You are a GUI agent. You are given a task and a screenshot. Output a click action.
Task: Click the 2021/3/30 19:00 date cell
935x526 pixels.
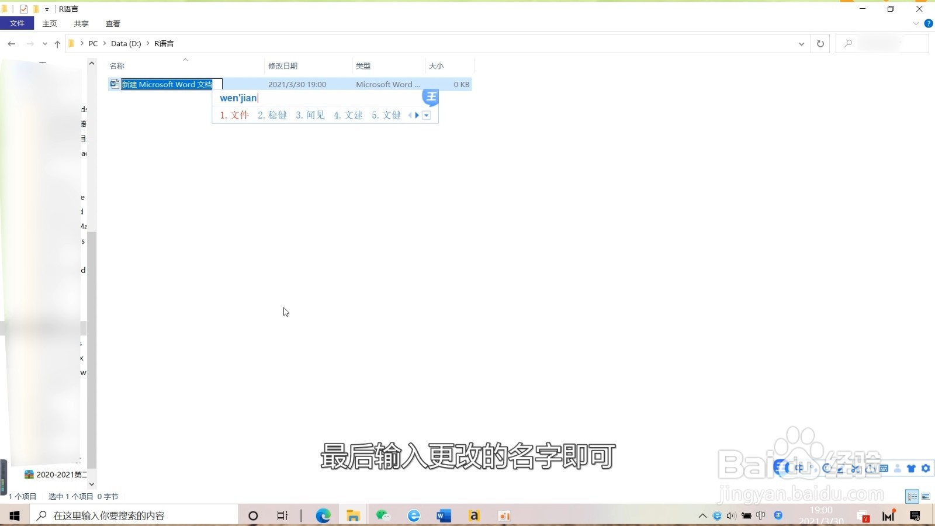point(297,84)
